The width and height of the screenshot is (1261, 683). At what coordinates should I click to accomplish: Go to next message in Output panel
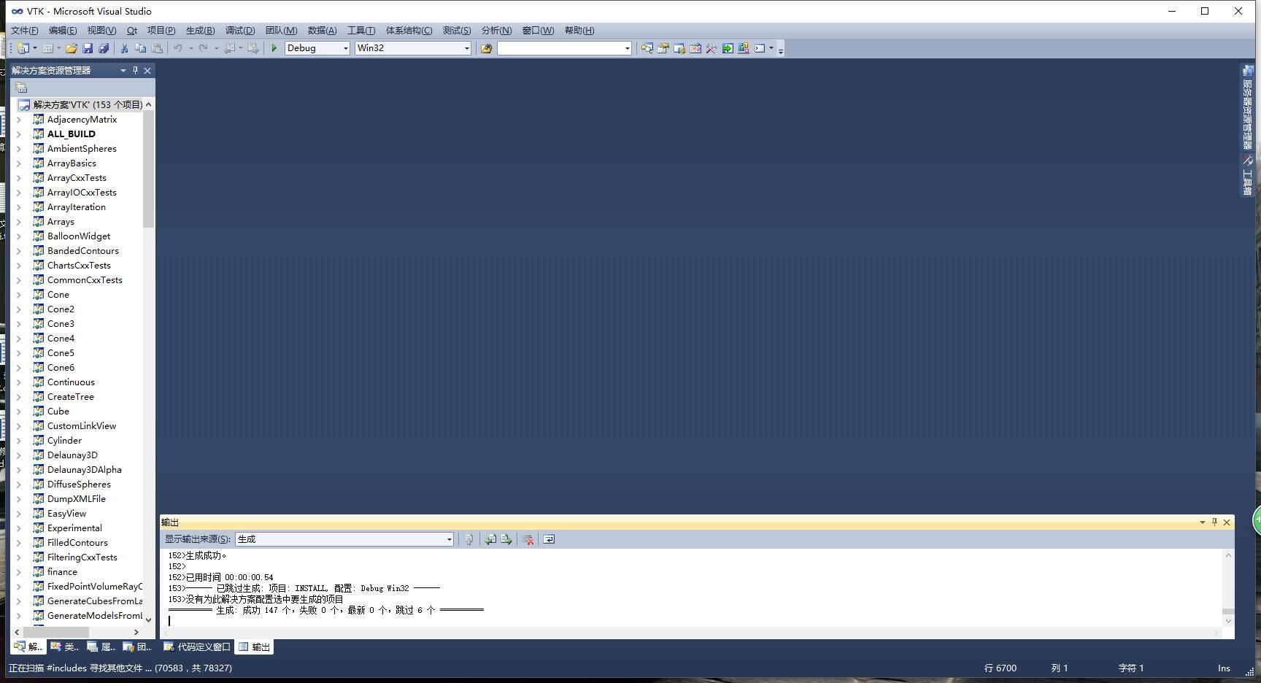click(506, 539)
